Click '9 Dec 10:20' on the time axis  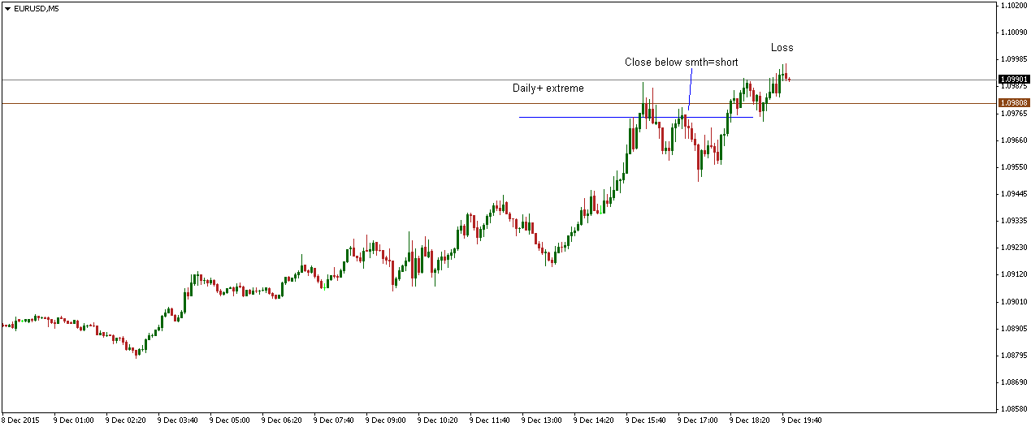pyautogui.click(x=438, y=421)
